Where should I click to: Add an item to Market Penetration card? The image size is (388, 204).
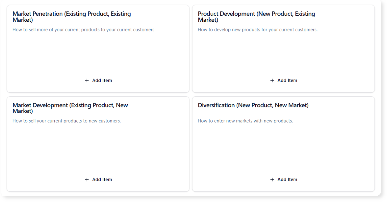point(98,81)
